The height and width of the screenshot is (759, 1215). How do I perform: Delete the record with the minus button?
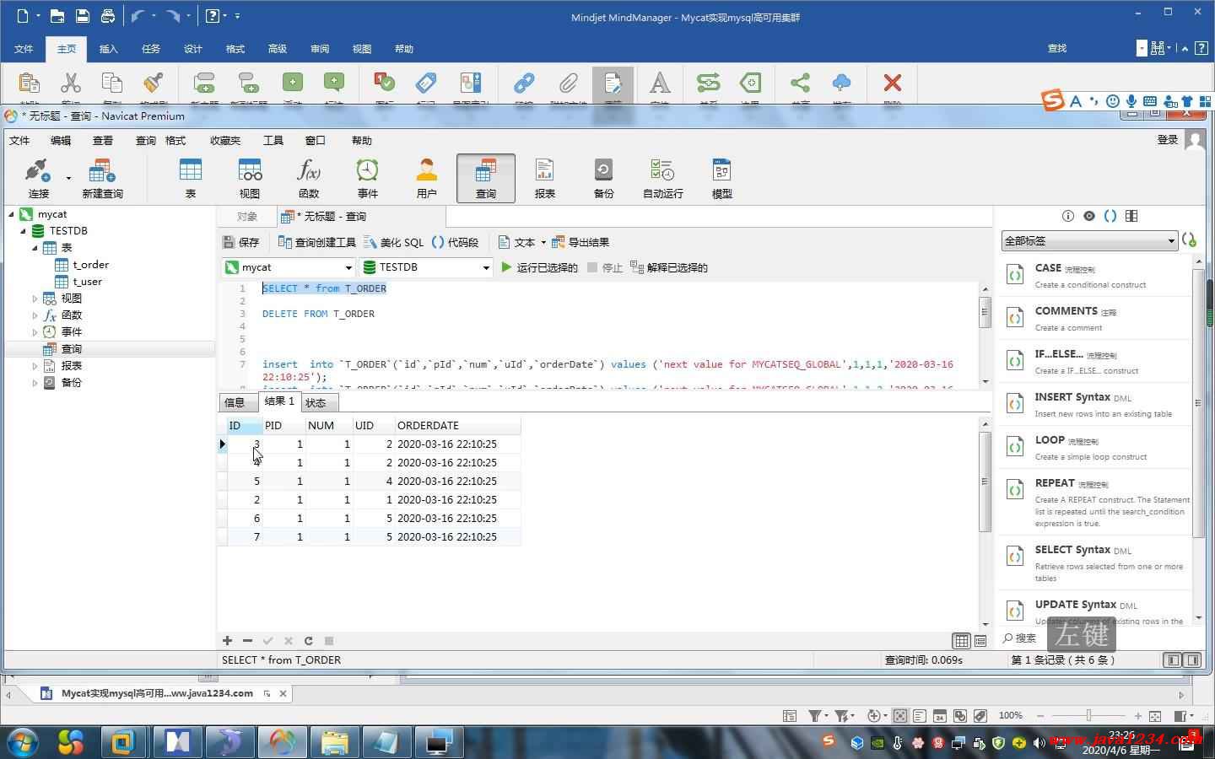[247, 641]
